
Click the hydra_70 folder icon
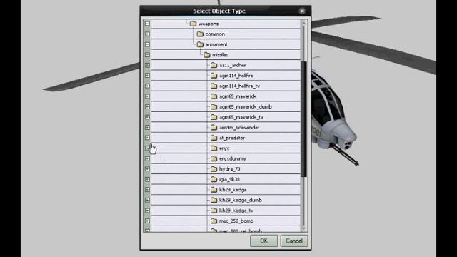tap(214, 169)
